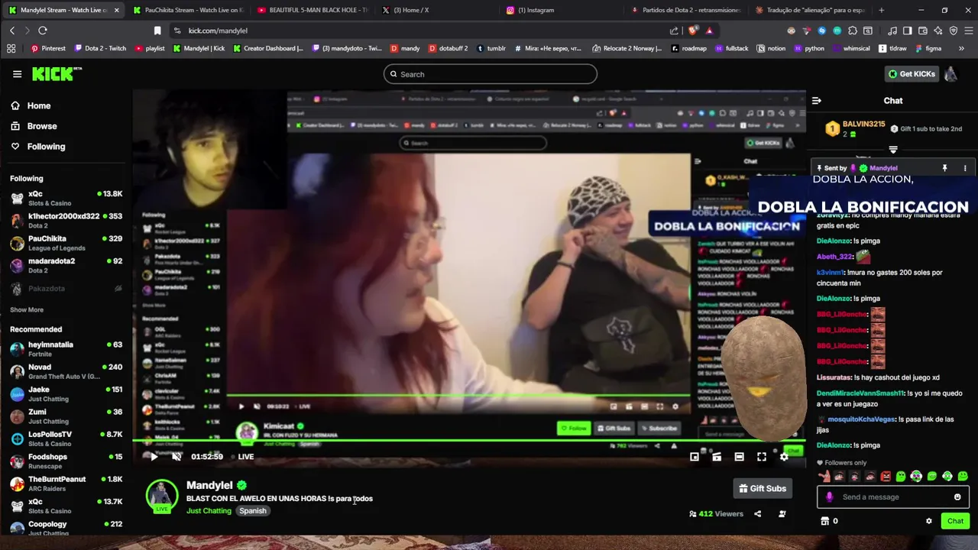
Task: Click the KICK logo
Action: pos(57,74)
